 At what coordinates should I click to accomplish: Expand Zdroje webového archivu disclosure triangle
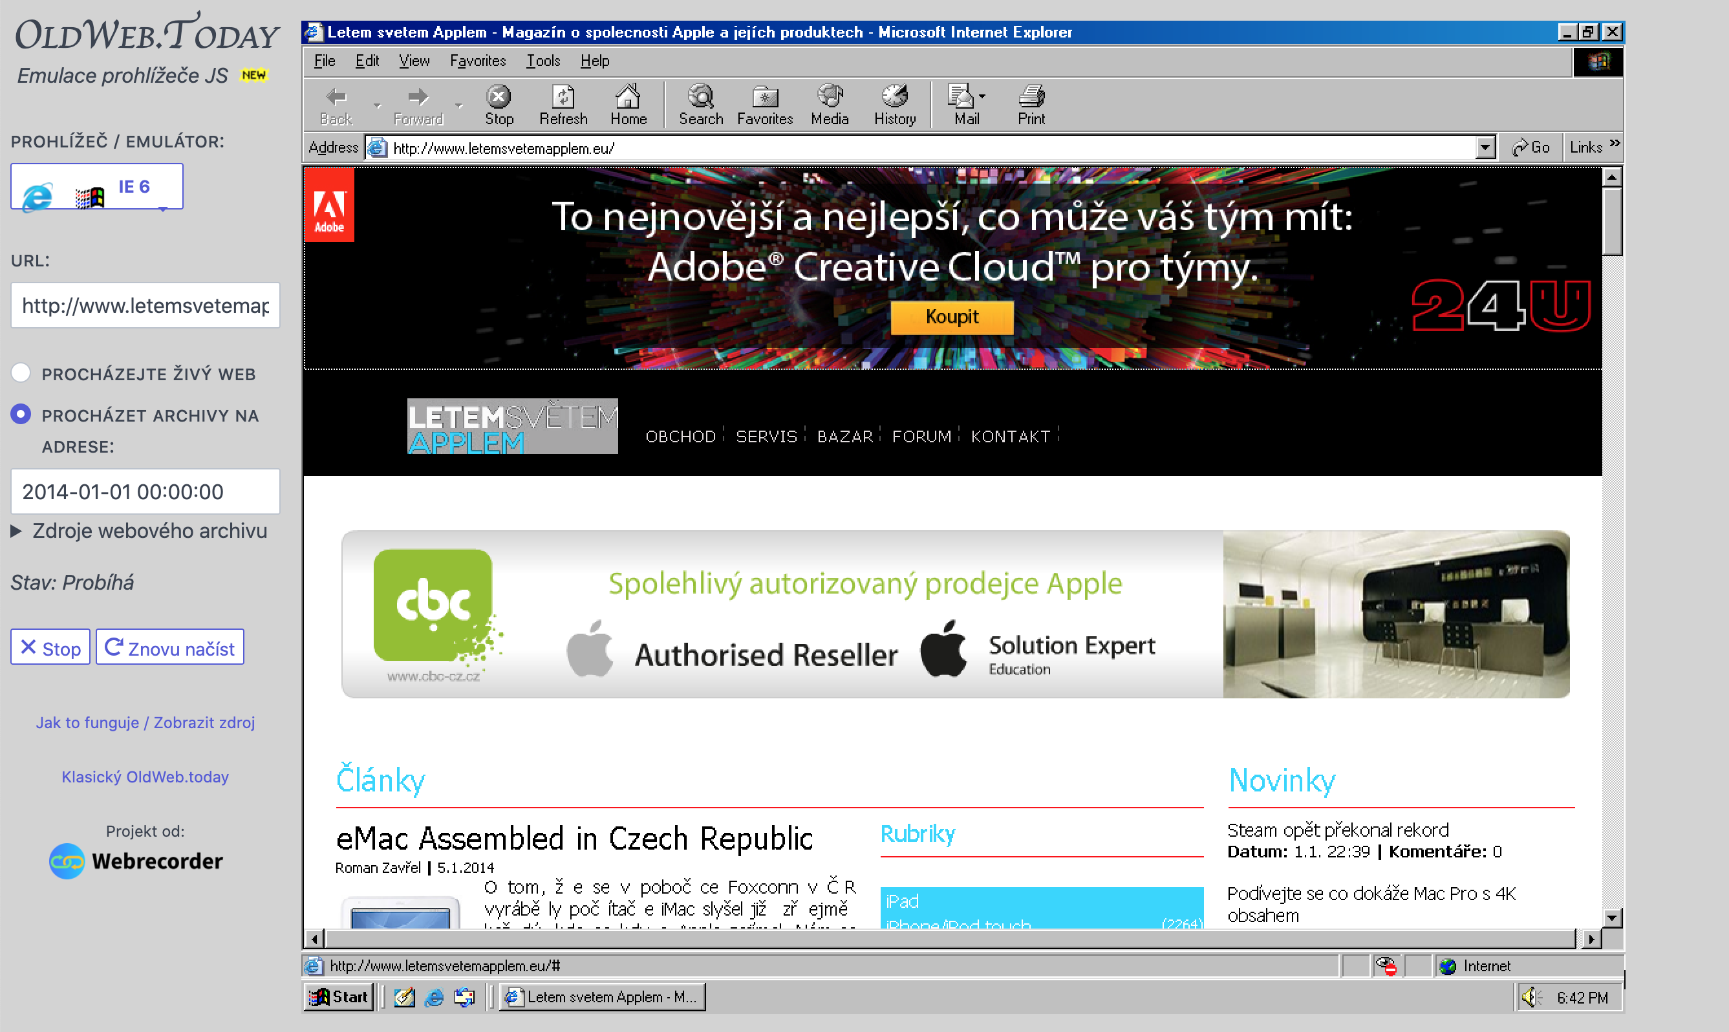click(17, 532)
